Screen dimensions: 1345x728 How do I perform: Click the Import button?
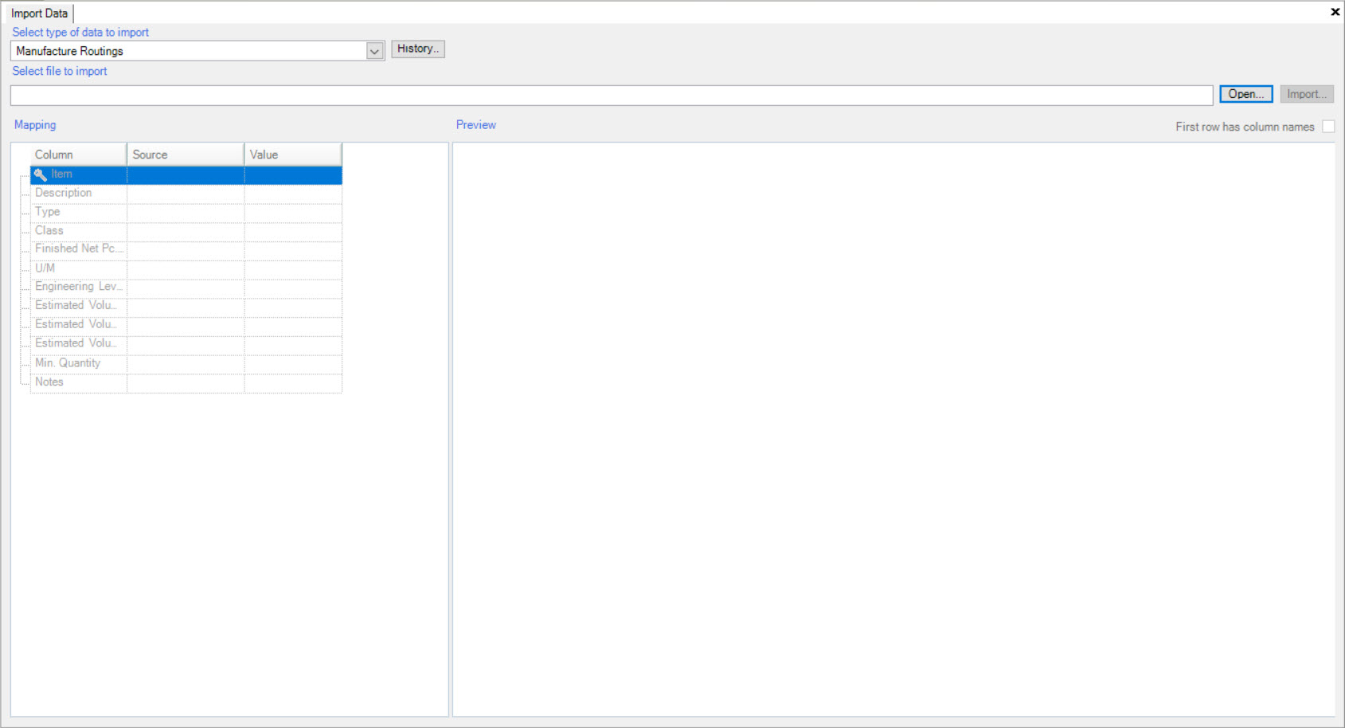(1307, 94)
